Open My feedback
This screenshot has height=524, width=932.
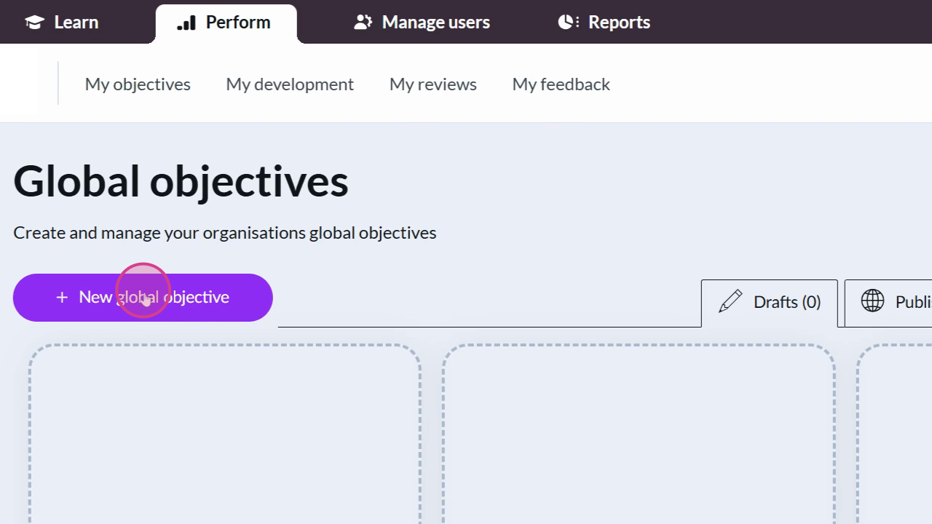tap(561, 84)
